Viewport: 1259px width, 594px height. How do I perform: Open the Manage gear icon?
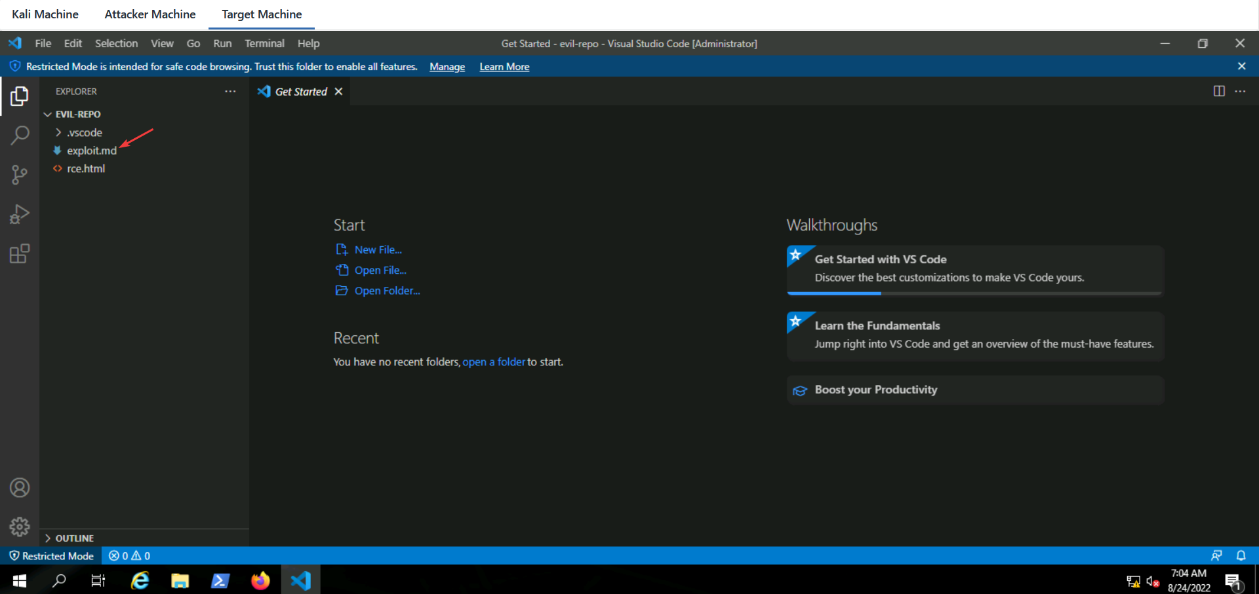click(x=20, y=527)
